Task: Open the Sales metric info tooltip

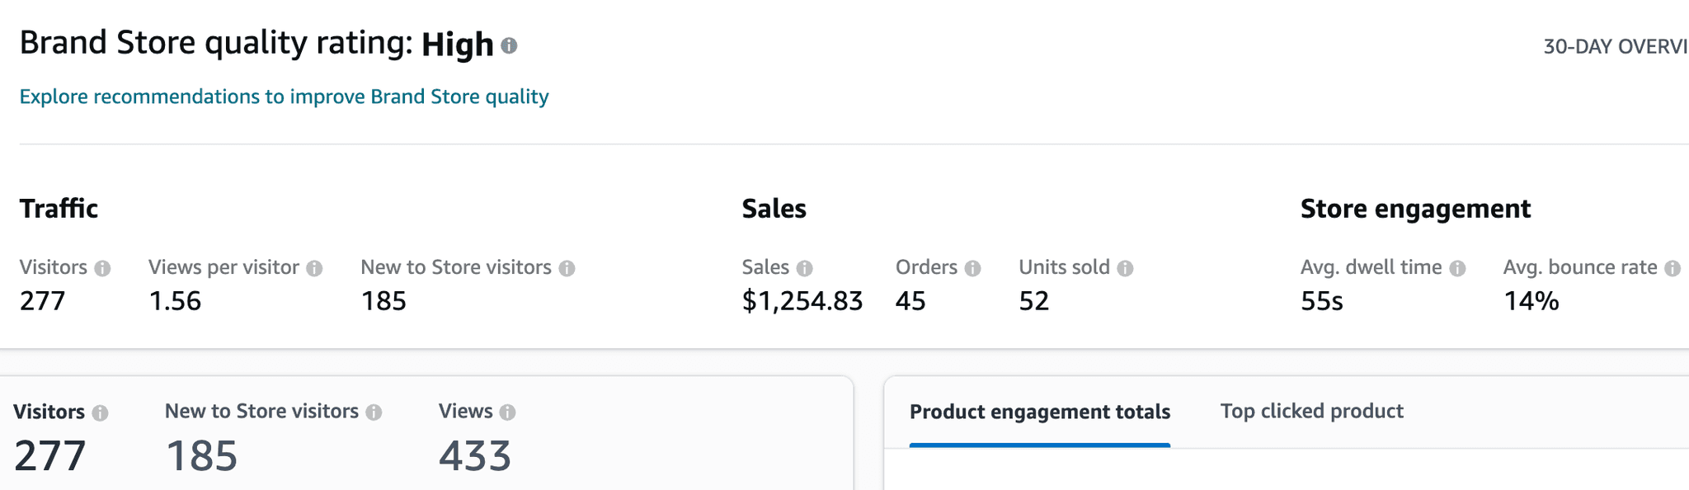Action: pyautogui.click(x=806, y=267)
